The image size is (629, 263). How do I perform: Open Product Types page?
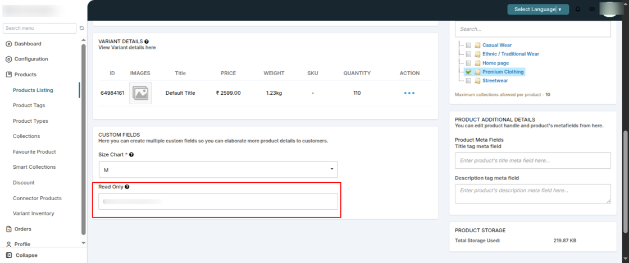tap(30, 121)
